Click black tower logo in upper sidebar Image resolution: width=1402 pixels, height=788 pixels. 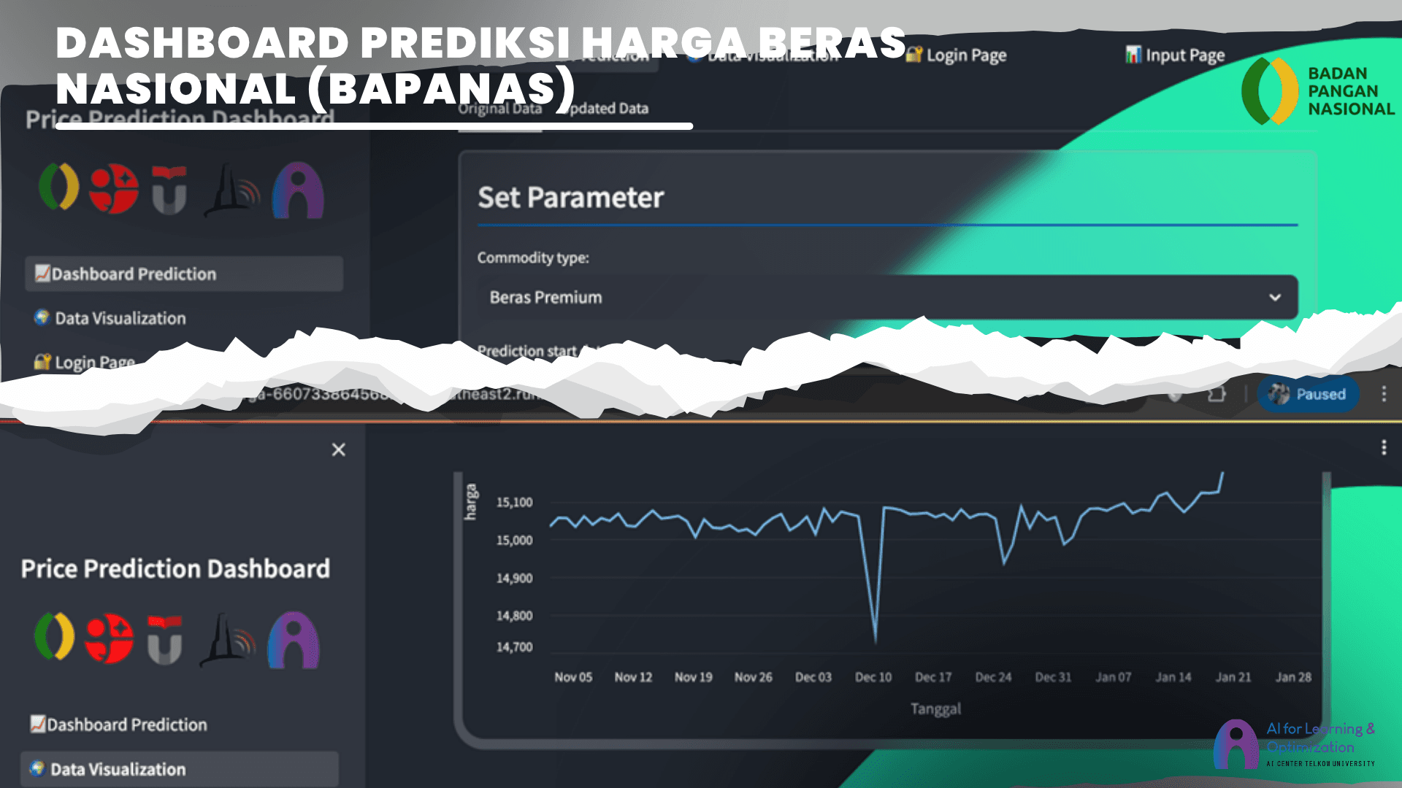point(231,190)
